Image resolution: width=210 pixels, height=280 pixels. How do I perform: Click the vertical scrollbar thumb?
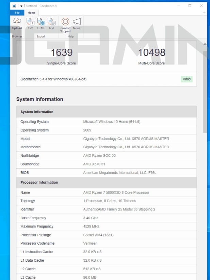coord(205,92)
